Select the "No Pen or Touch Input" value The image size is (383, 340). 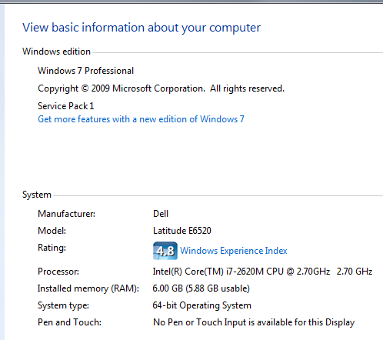[254, 322]
